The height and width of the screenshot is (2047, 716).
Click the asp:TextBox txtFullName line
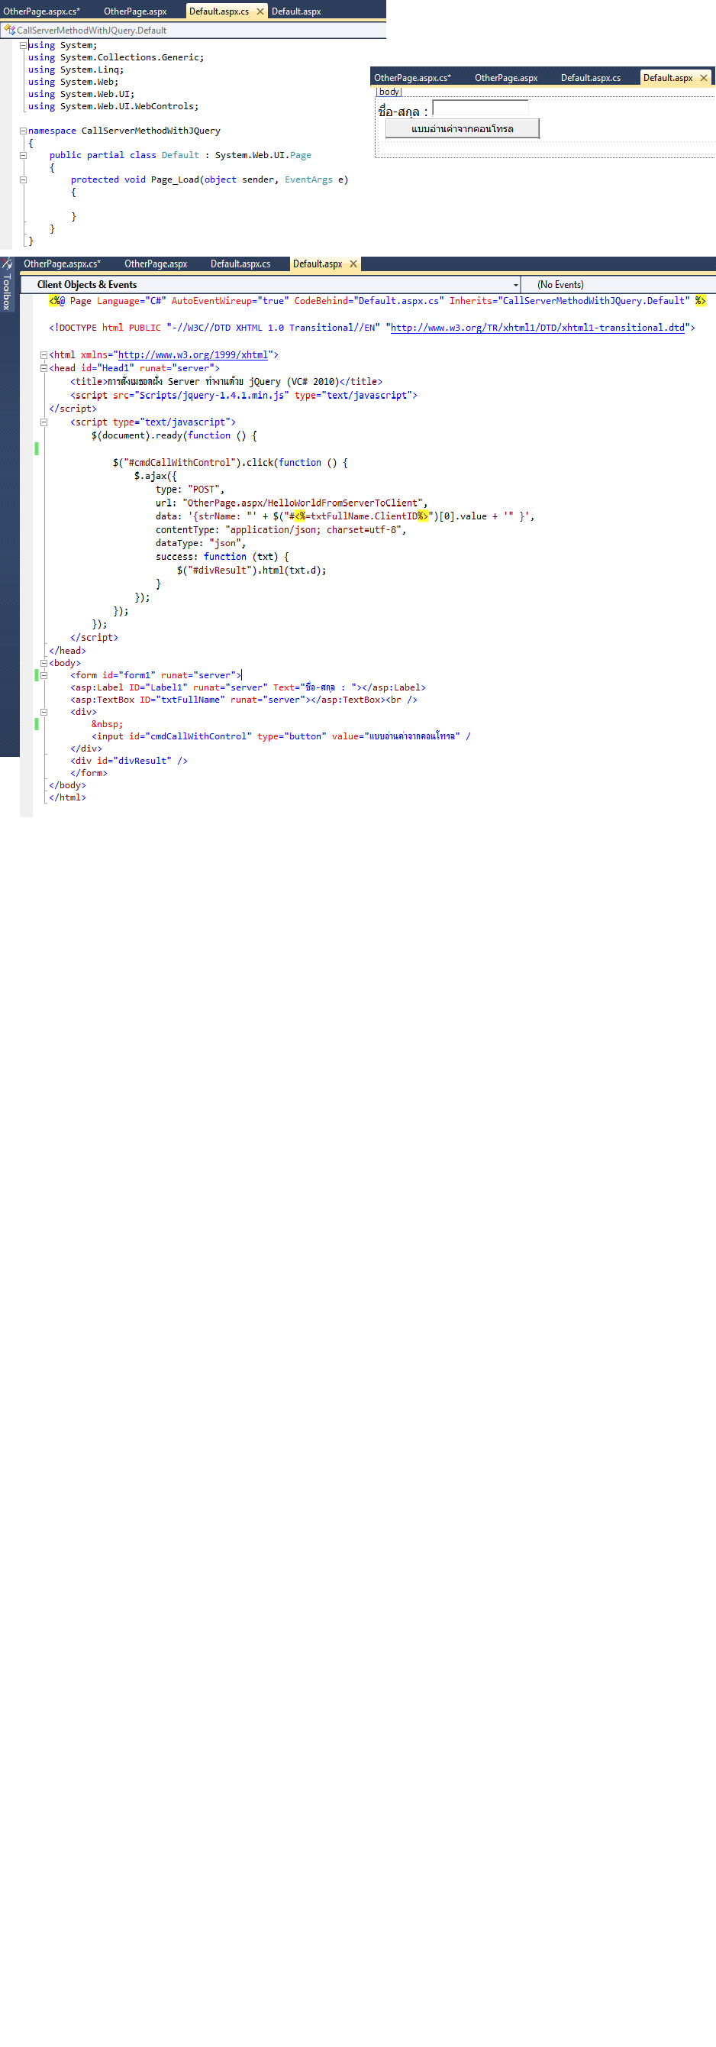click(x=244, y=700)
